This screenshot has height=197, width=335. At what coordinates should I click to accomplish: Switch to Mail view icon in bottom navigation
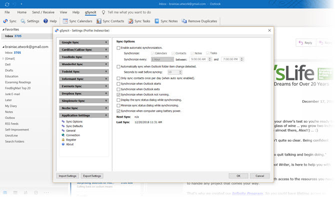5,193
